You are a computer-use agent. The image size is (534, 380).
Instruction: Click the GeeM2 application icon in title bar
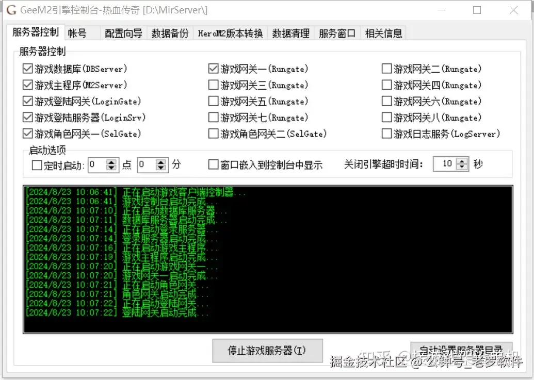[11, 10]
